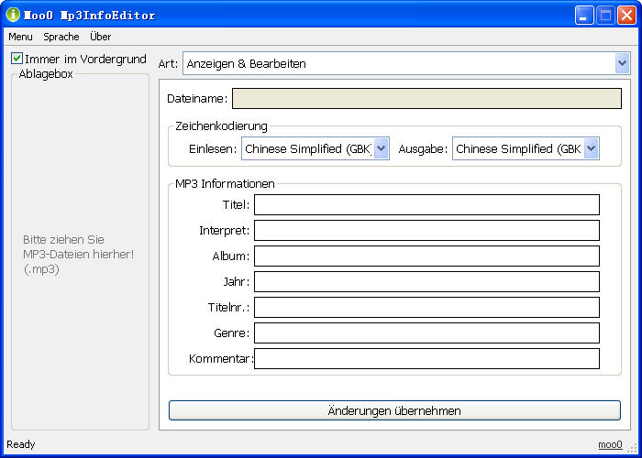Screen dimensions: 642x458
Task: Click the Titelnr. input field
Action: pos(426,307)
